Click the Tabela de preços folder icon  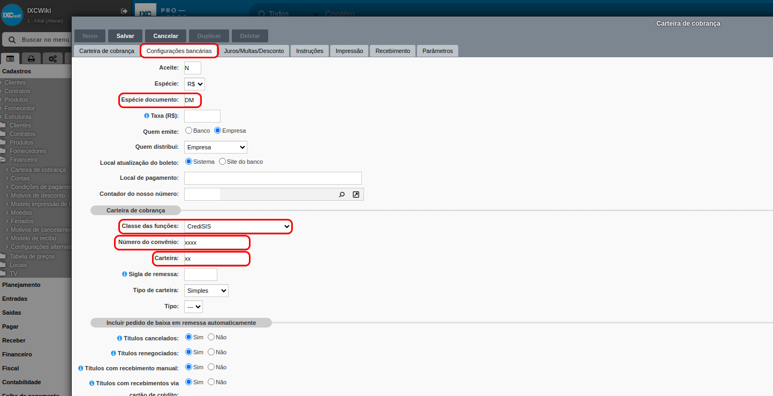[3, 256]
